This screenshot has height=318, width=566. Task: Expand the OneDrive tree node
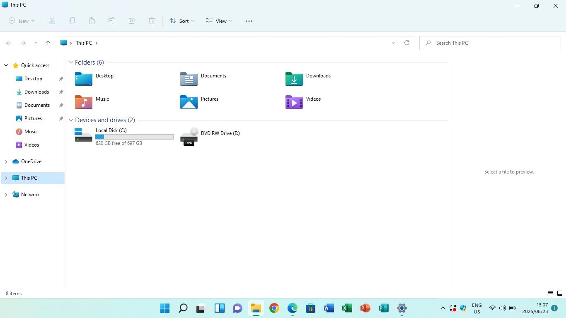click(x=6, y=161)
